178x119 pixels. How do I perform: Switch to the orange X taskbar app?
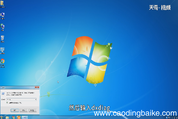19,118
